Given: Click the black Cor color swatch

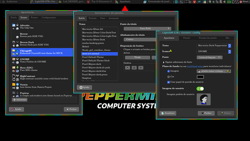Looking at the screenshot, I should 200,77.
